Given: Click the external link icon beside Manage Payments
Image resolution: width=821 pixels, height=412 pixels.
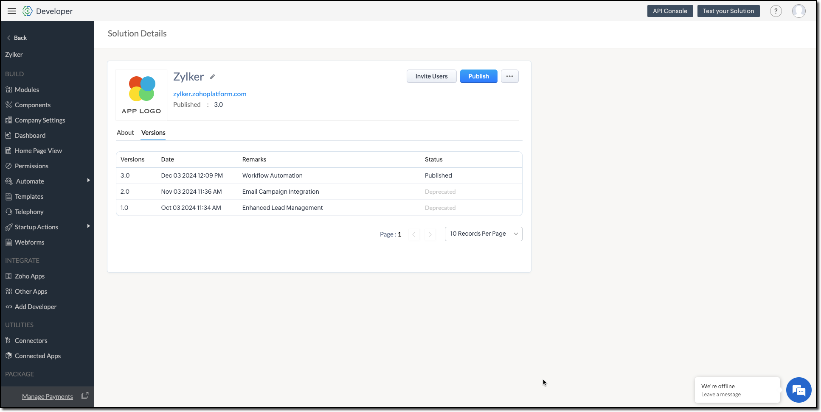Looking at the screenshot, I should (x=85, y=395).
